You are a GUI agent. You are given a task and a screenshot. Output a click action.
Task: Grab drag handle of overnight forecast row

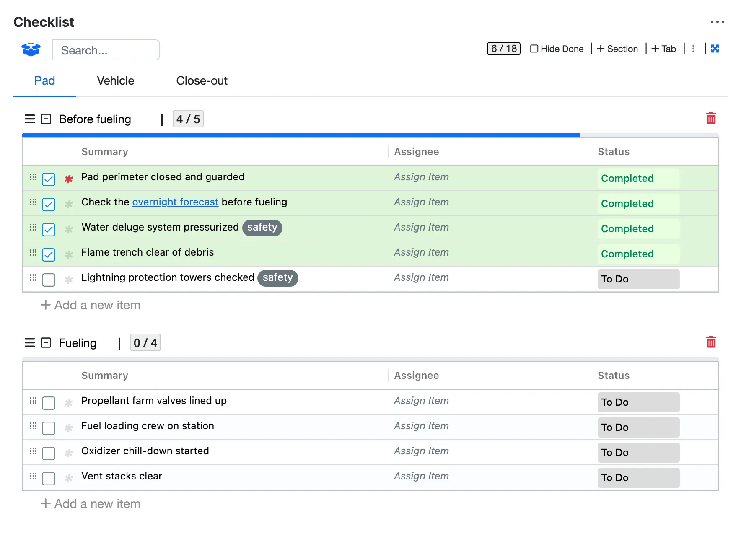[32, 202]
